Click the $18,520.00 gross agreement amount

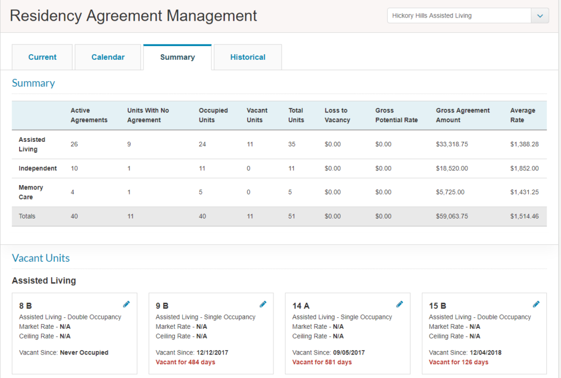coord(452,168)
